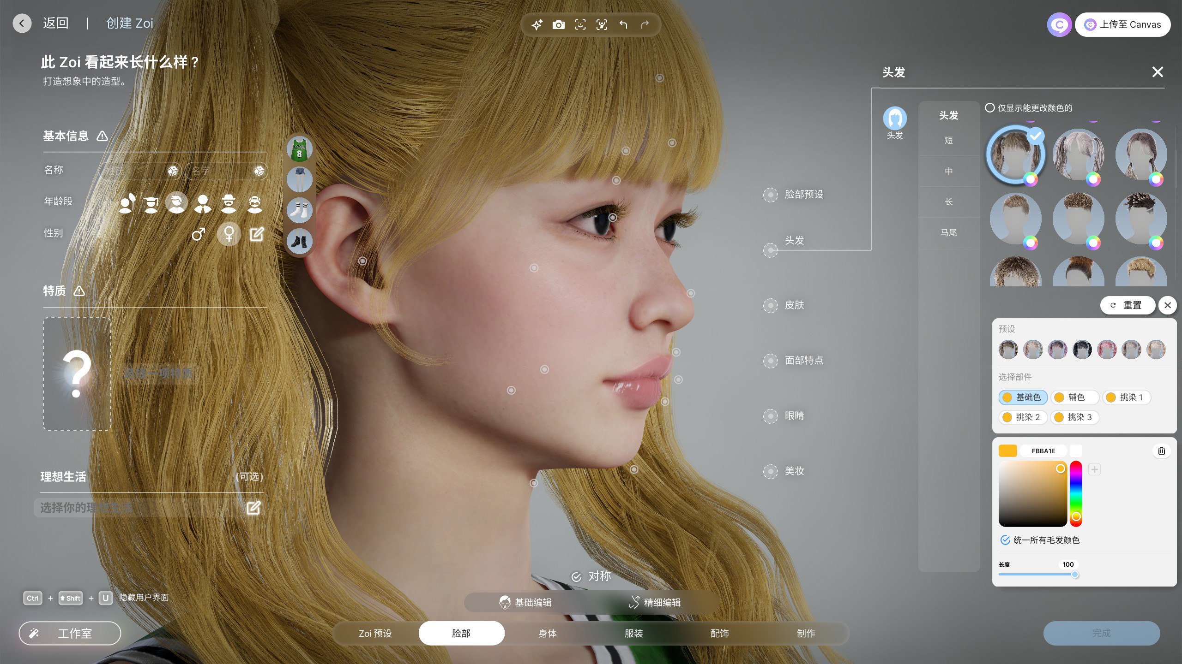Select the 马尾 ponytail hair category
The height and width of the screenshot is (664, 1182).
pyautogui.click(x=948, y=233)
